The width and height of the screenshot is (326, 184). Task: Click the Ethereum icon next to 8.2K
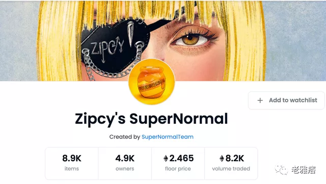point(222,158)
